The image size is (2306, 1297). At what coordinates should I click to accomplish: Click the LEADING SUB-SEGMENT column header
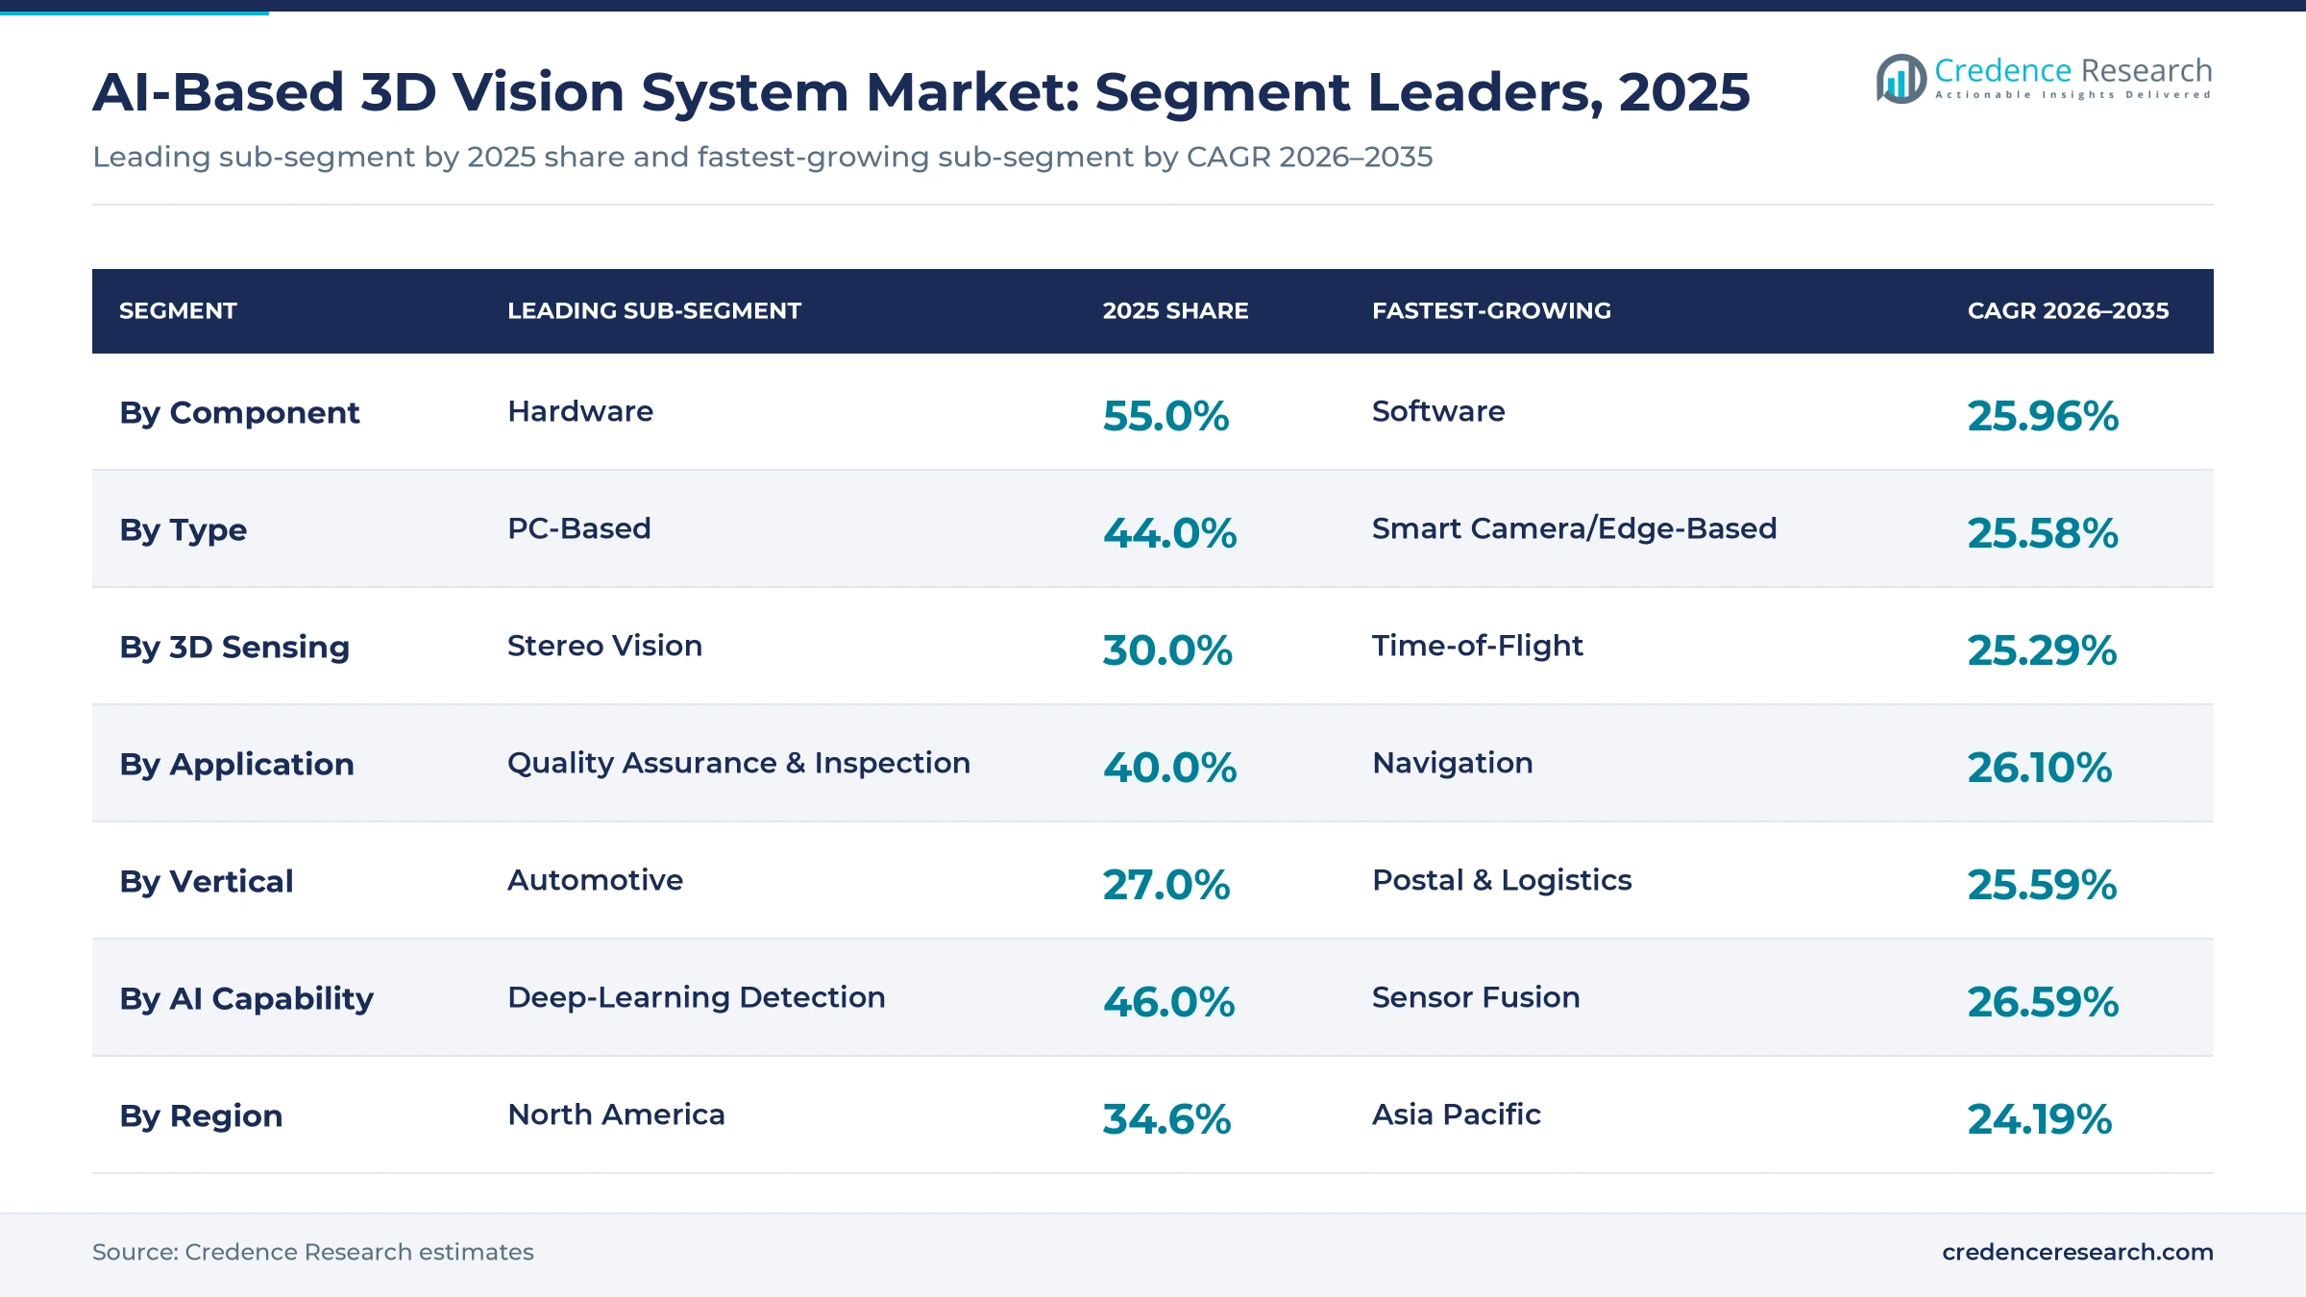tap(654, 311)
